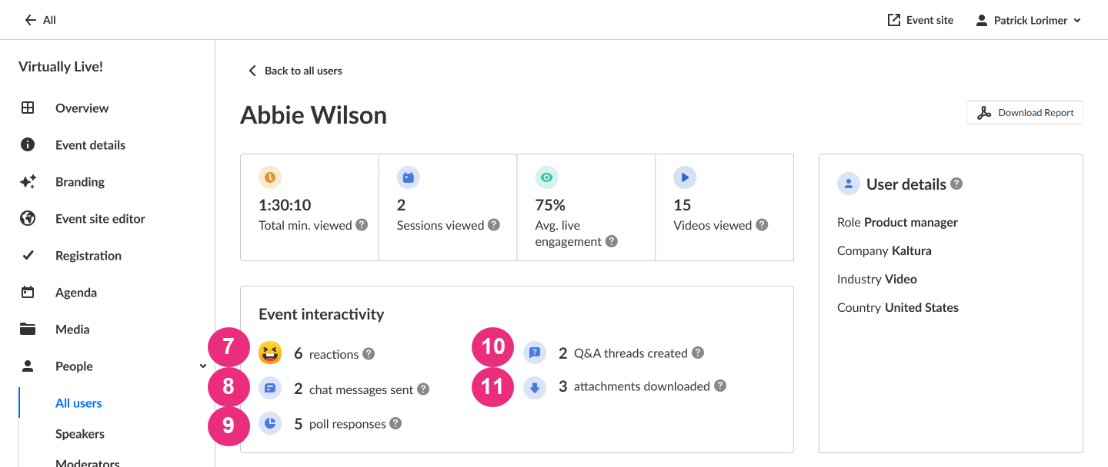Collapse the People section chevron
The height and width of the screenshot is (467, 1108).
click(203, 366)
